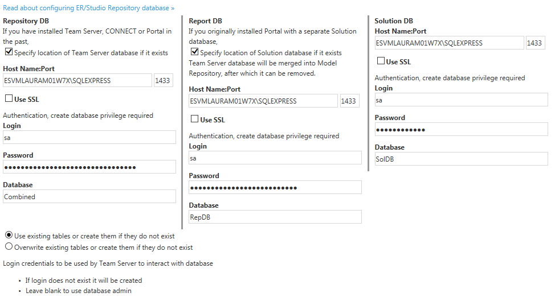Enable Use SSL for Solution DB

click(381, 61)
